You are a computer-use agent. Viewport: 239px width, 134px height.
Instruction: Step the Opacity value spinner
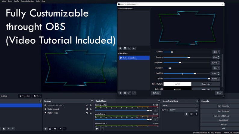click(x=219, y=79)
